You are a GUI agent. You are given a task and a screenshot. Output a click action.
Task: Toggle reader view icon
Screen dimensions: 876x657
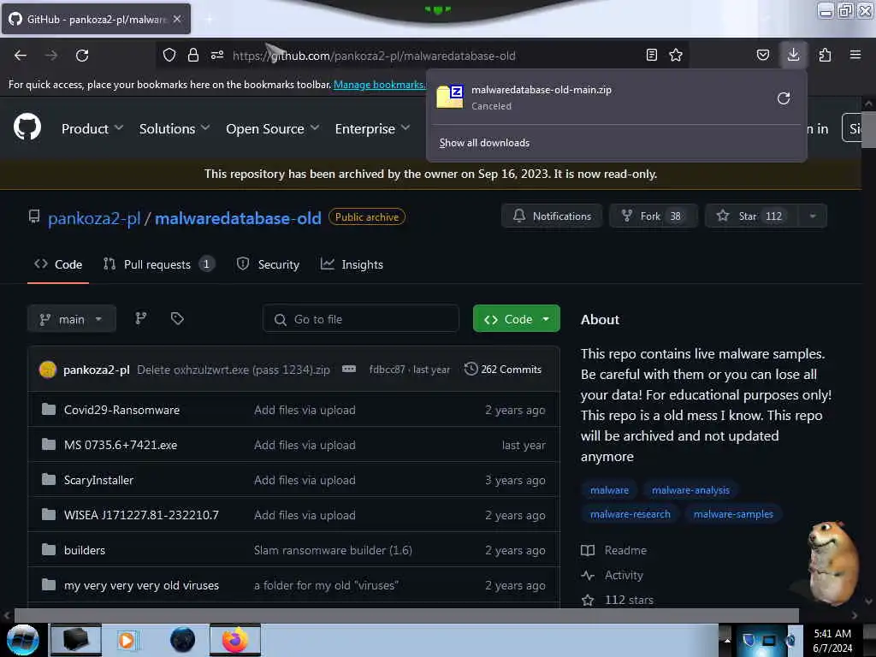(x=651, y=55)
